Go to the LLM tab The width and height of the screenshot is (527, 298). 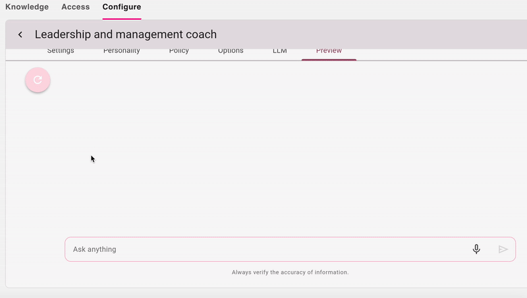pos(279,52)
